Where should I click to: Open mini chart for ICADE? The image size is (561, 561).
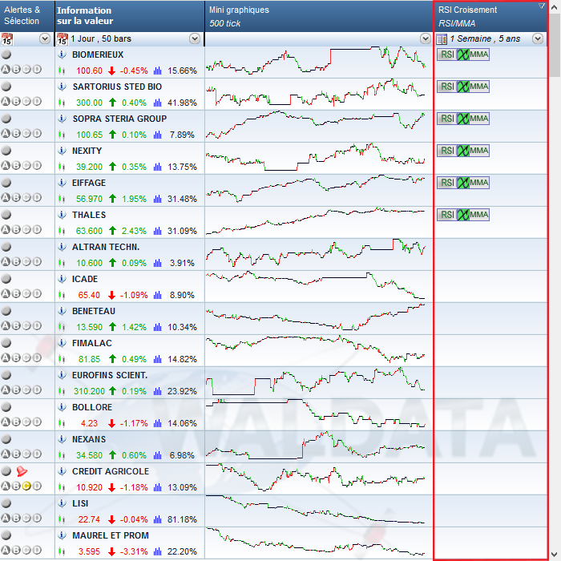point(316,286)
